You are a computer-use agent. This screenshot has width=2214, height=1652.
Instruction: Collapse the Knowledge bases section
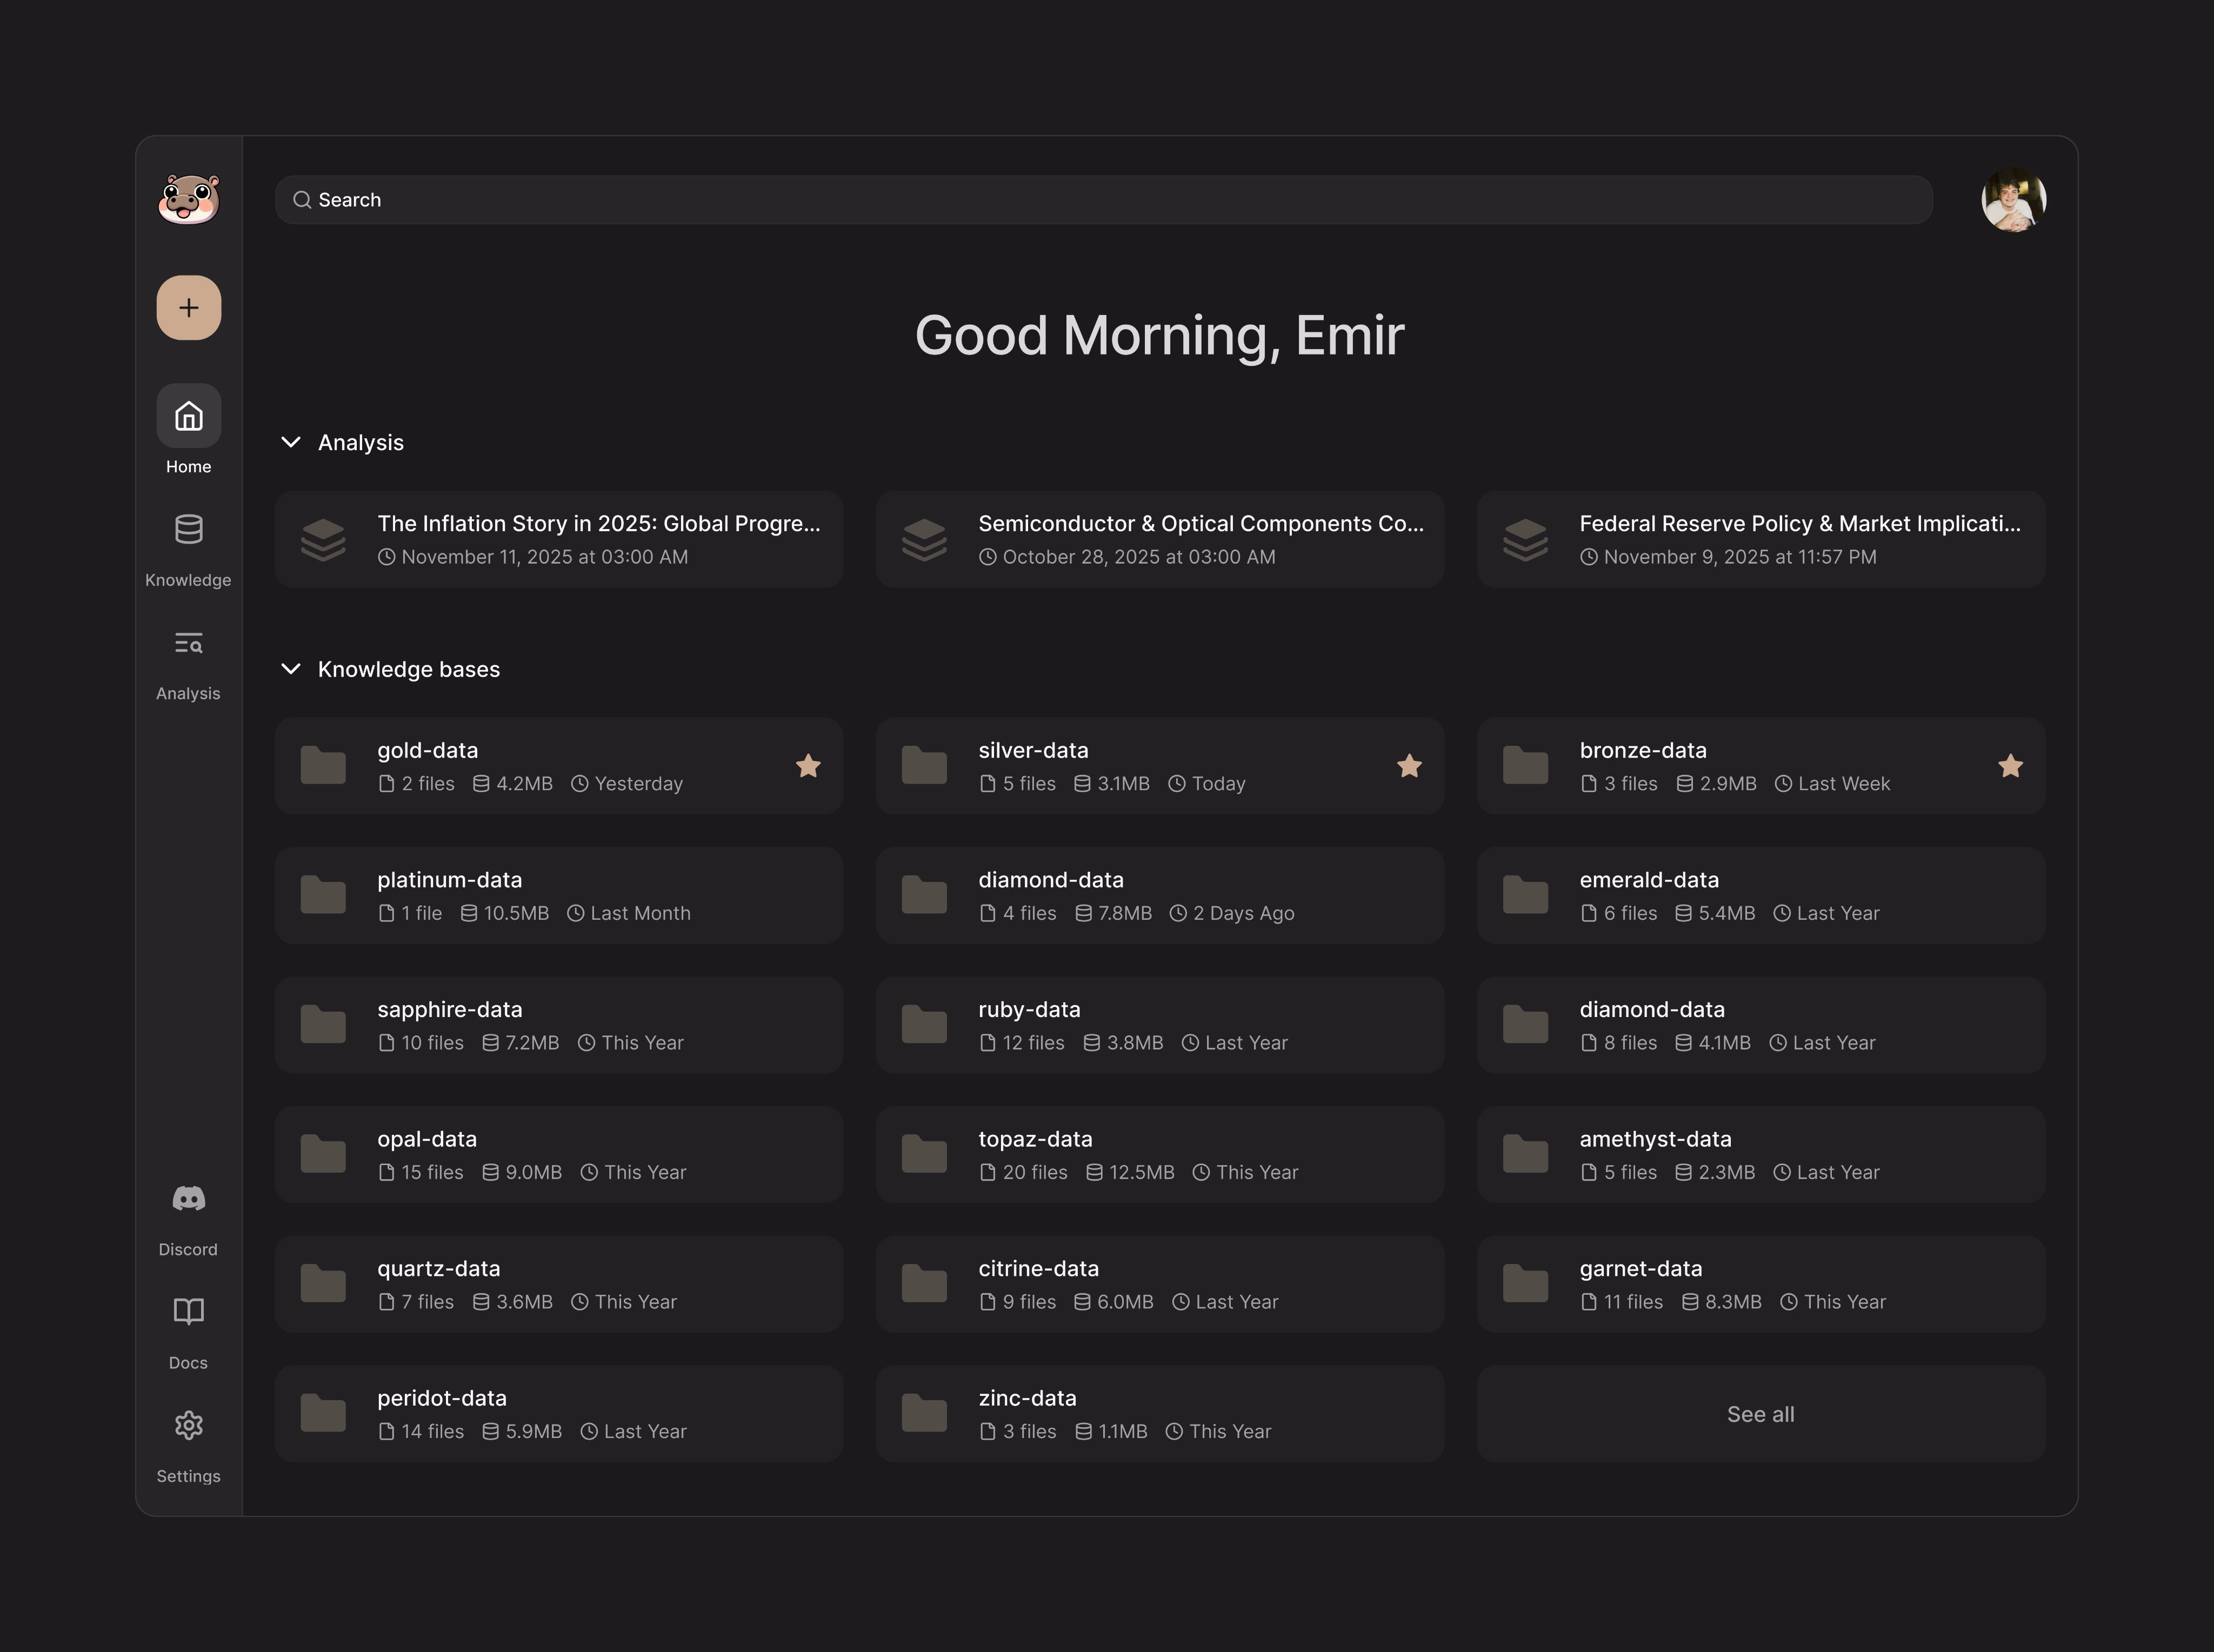click(291, 669)
